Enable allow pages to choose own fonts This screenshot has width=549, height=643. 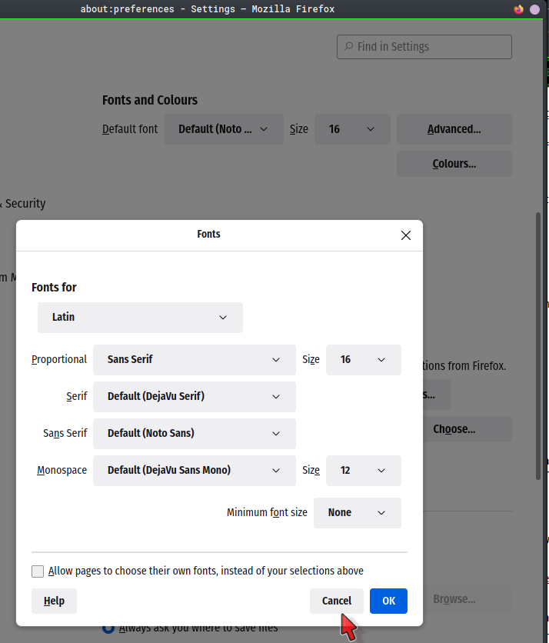click(38, 571)
